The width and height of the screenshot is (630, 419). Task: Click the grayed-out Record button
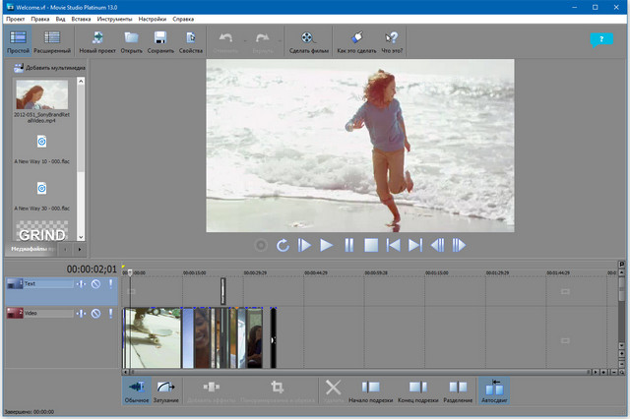(261, 245)
